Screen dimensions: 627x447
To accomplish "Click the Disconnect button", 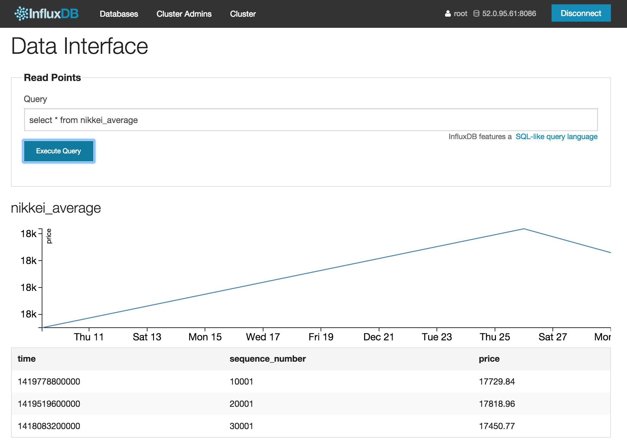I will tap(581, 13).
